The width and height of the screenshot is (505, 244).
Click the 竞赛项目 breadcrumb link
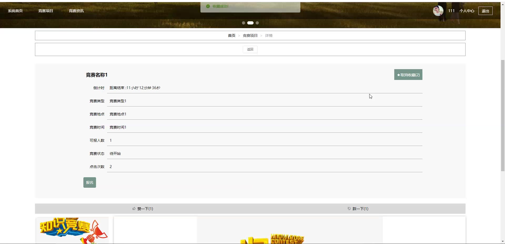click(250, 35)
